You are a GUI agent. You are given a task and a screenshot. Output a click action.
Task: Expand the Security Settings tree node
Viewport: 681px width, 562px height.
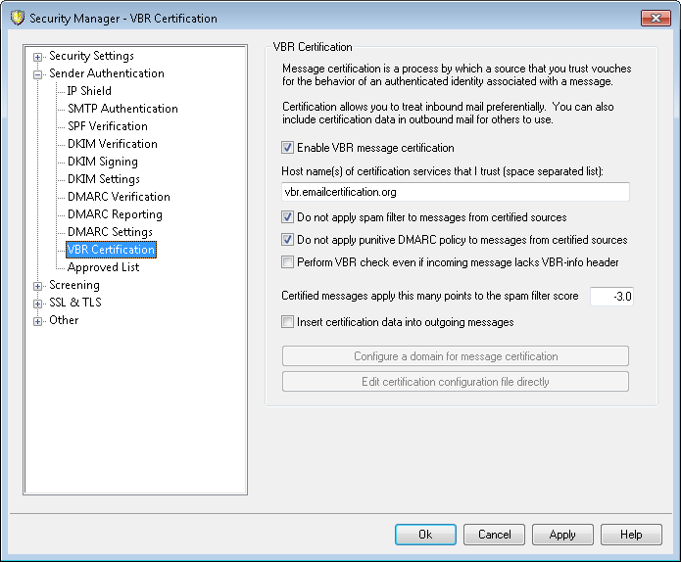point(38,57)
